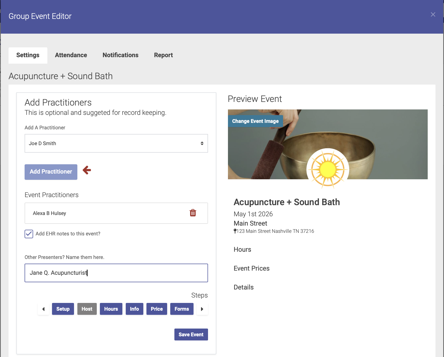Close the Group Event Editor dialog
444x357 pixels.
point(433,15)
